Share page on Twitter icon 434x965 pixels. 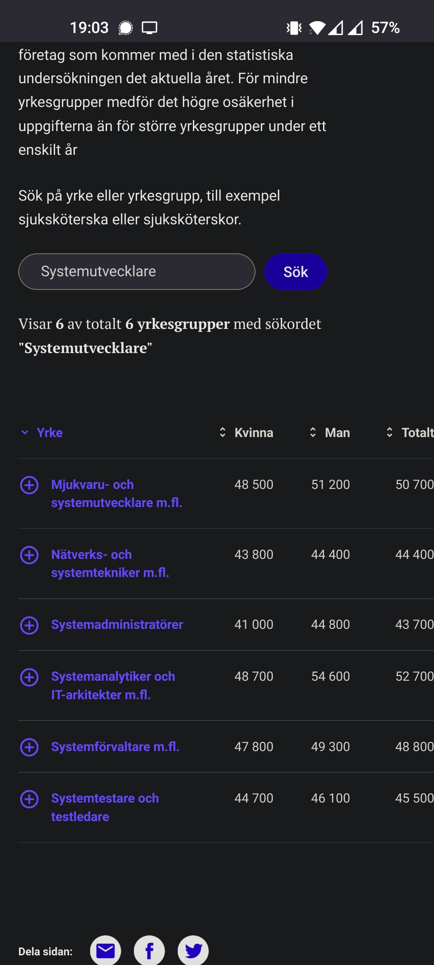(x=193, y=951)
